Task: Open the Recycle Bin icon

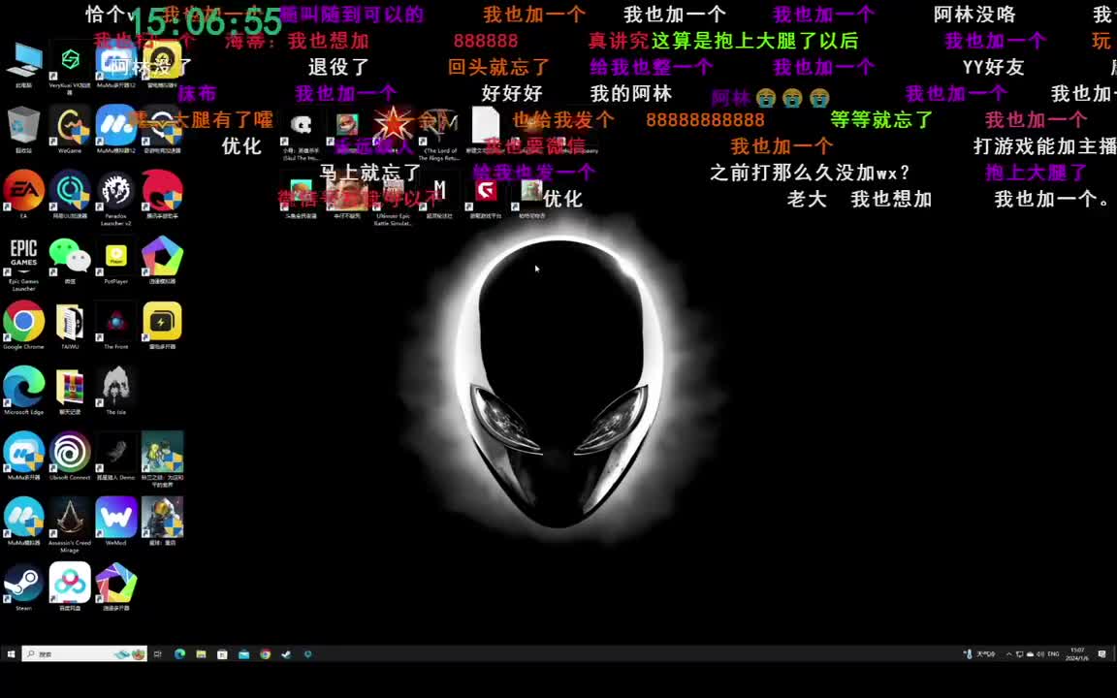Action: click(23, 129)
